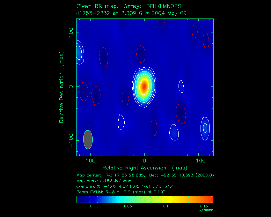
Task: Click the 'Contours %' levels line
Action: pyautogui.click(x=125, y=186)
